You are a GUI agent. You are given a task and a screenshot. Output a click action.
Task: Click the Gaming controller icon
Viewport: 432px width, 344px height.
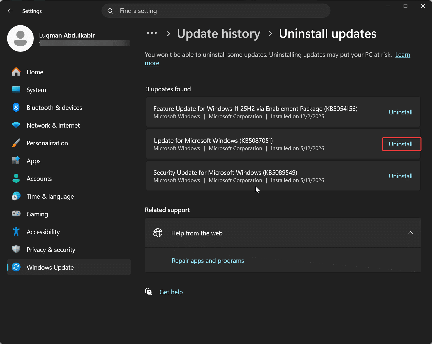point(16,214)
